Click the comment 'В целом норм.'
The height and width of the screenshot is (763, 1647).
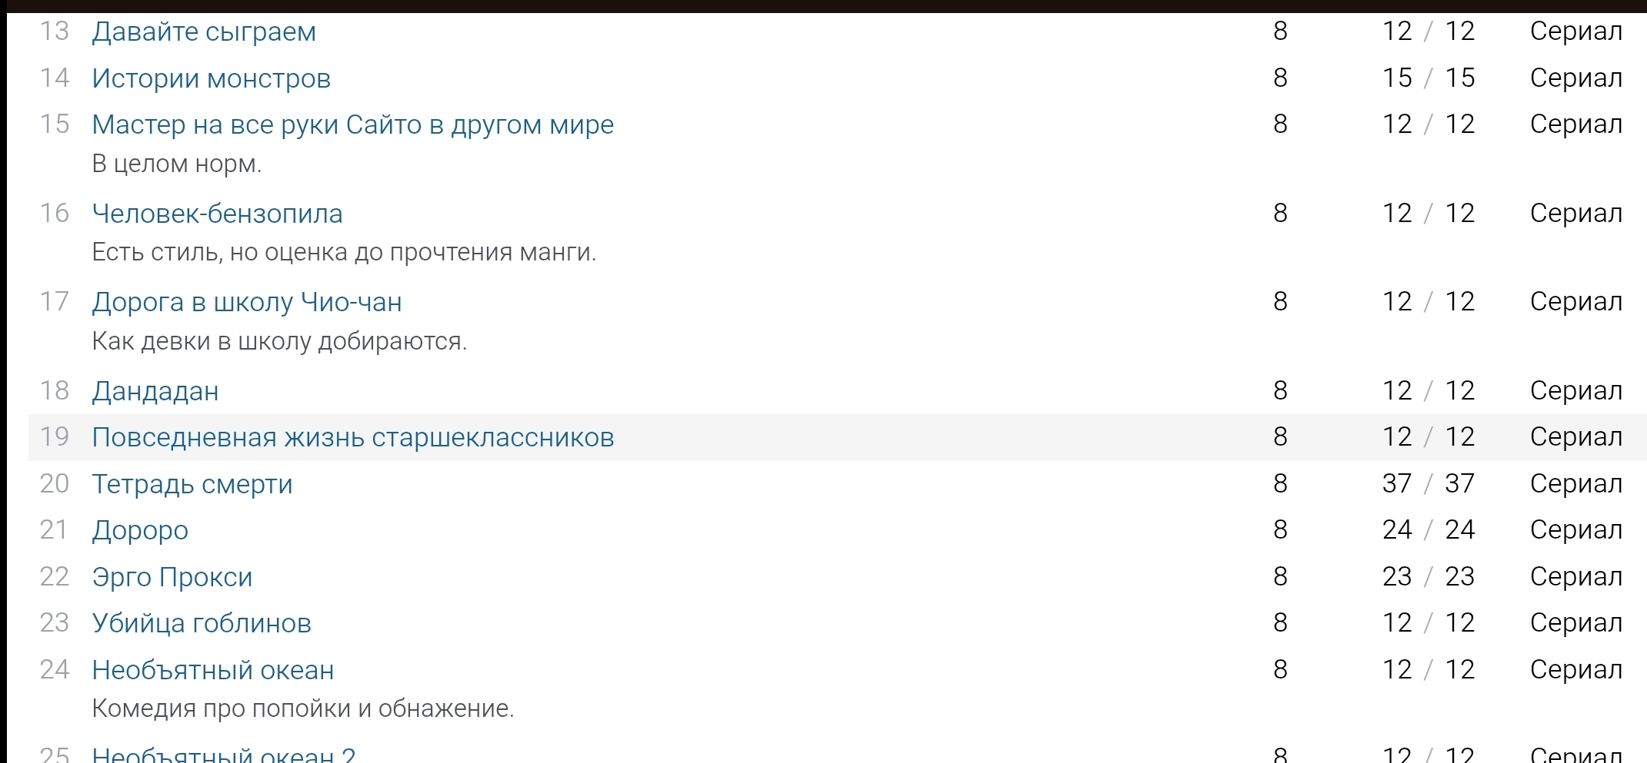[177, 164]
